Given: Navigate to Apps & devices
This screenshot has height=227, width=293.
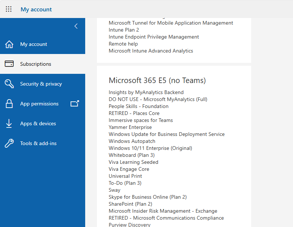Looking at the screenshot, I should click(x=43, y=123).
